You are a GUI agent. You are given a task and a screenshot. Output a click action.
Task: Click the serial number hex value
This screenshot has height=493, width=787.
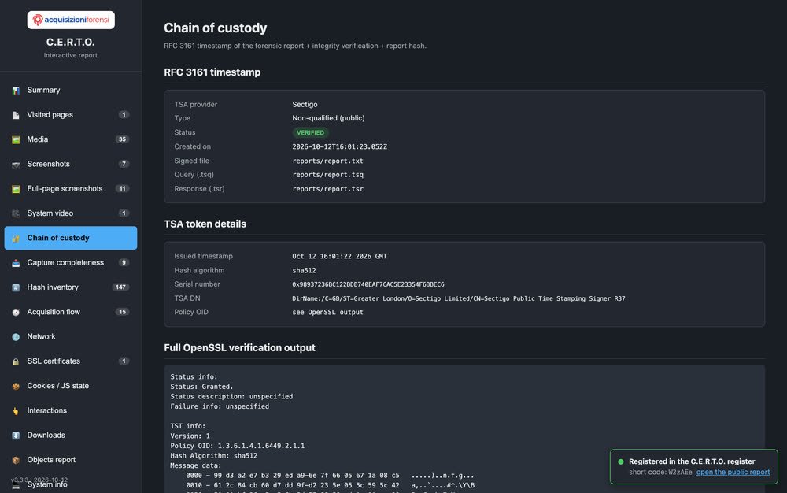point(368,284)
